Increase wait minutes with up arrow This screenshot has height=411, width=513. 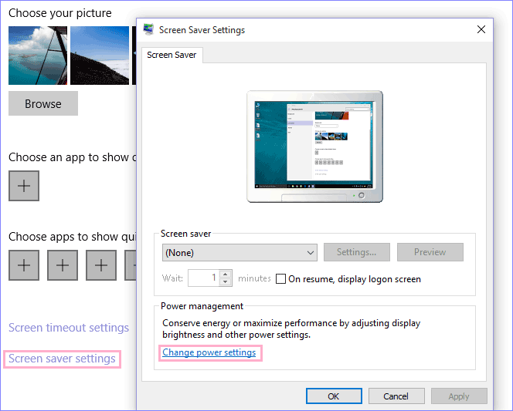(225, 274)
